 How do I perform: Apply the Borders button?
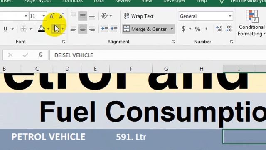tap(23, 29)
